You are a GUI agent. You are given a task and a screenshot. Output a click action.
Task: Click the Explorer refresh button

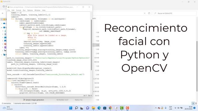click(x=149, y=13)
